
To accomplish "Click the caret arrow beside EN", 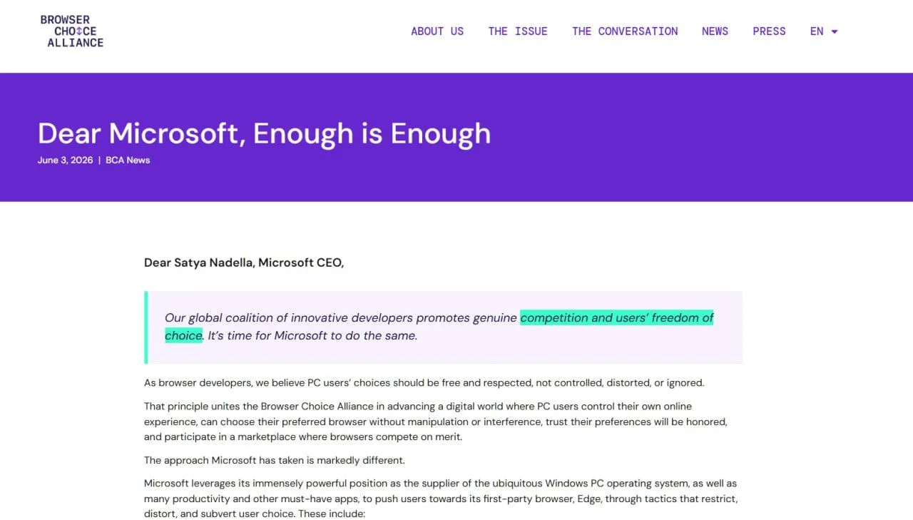I will [x=835, y=32].
